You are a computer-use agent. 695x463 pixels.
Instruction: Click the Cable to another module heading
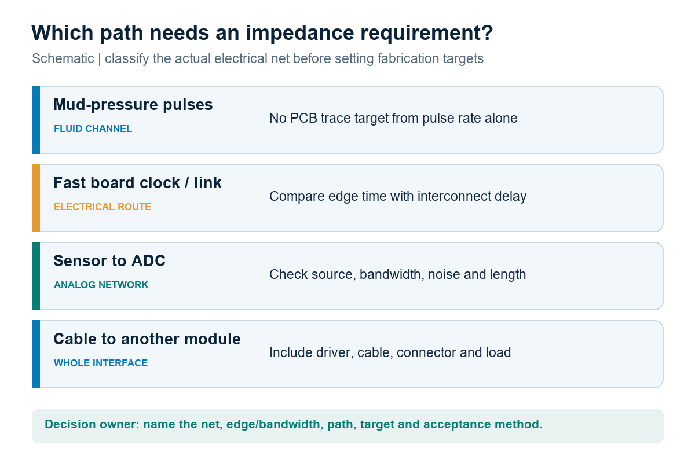(x=147, y=339)
